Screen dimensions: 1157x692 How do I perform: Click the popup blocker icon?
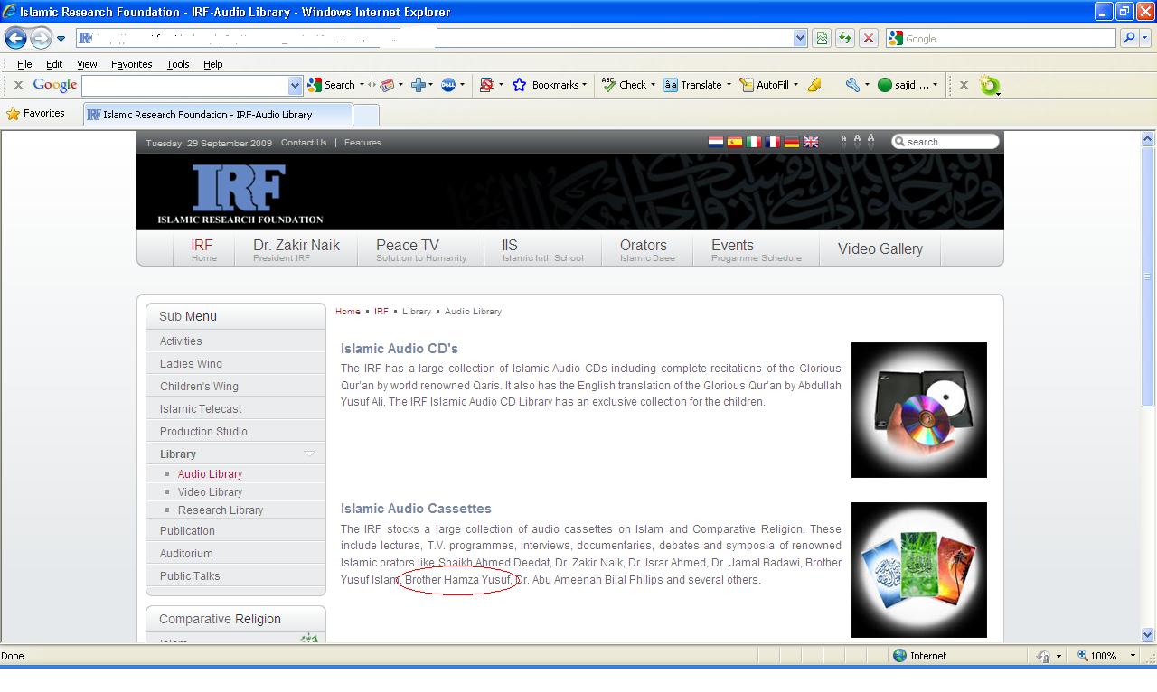pos(487,85)
